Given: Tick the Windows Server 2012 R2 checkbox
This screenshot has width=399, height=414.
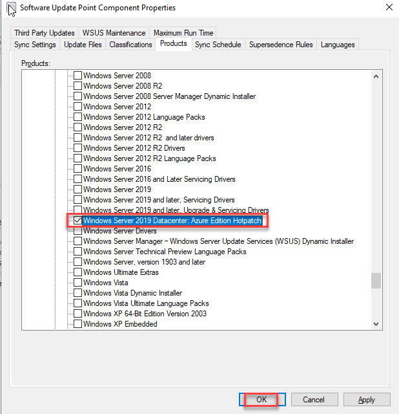Looking at the screenshot, I should (x=78, y=127).
